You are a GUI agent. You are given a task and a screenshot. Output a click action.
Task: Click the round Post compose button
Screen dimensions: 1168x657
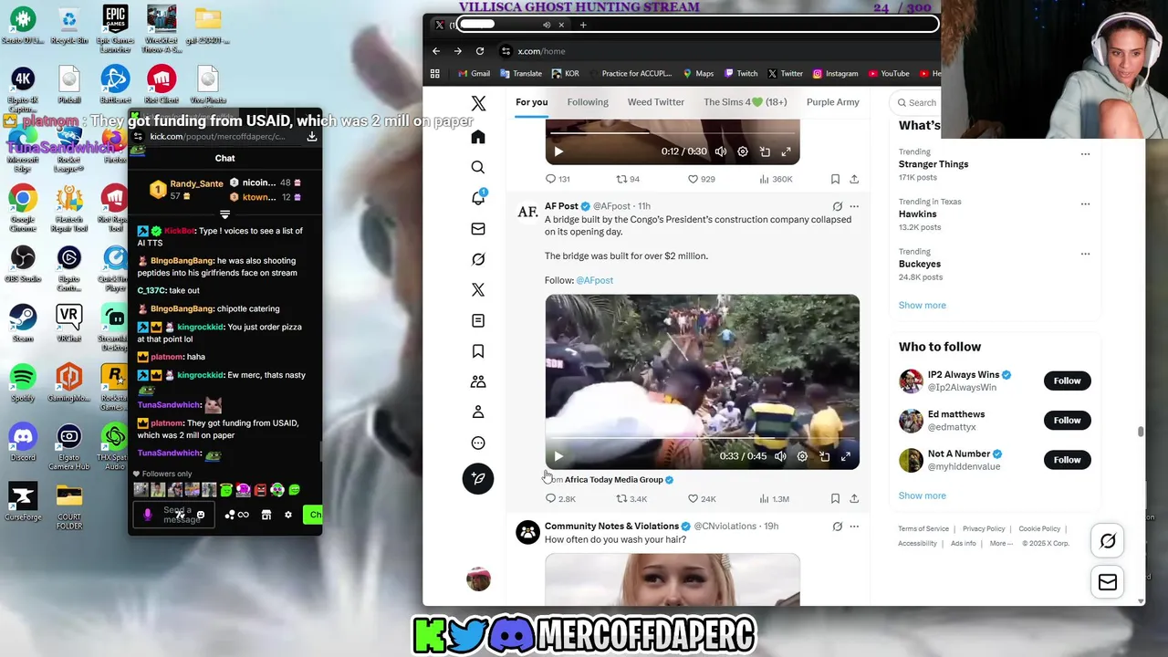478,478
